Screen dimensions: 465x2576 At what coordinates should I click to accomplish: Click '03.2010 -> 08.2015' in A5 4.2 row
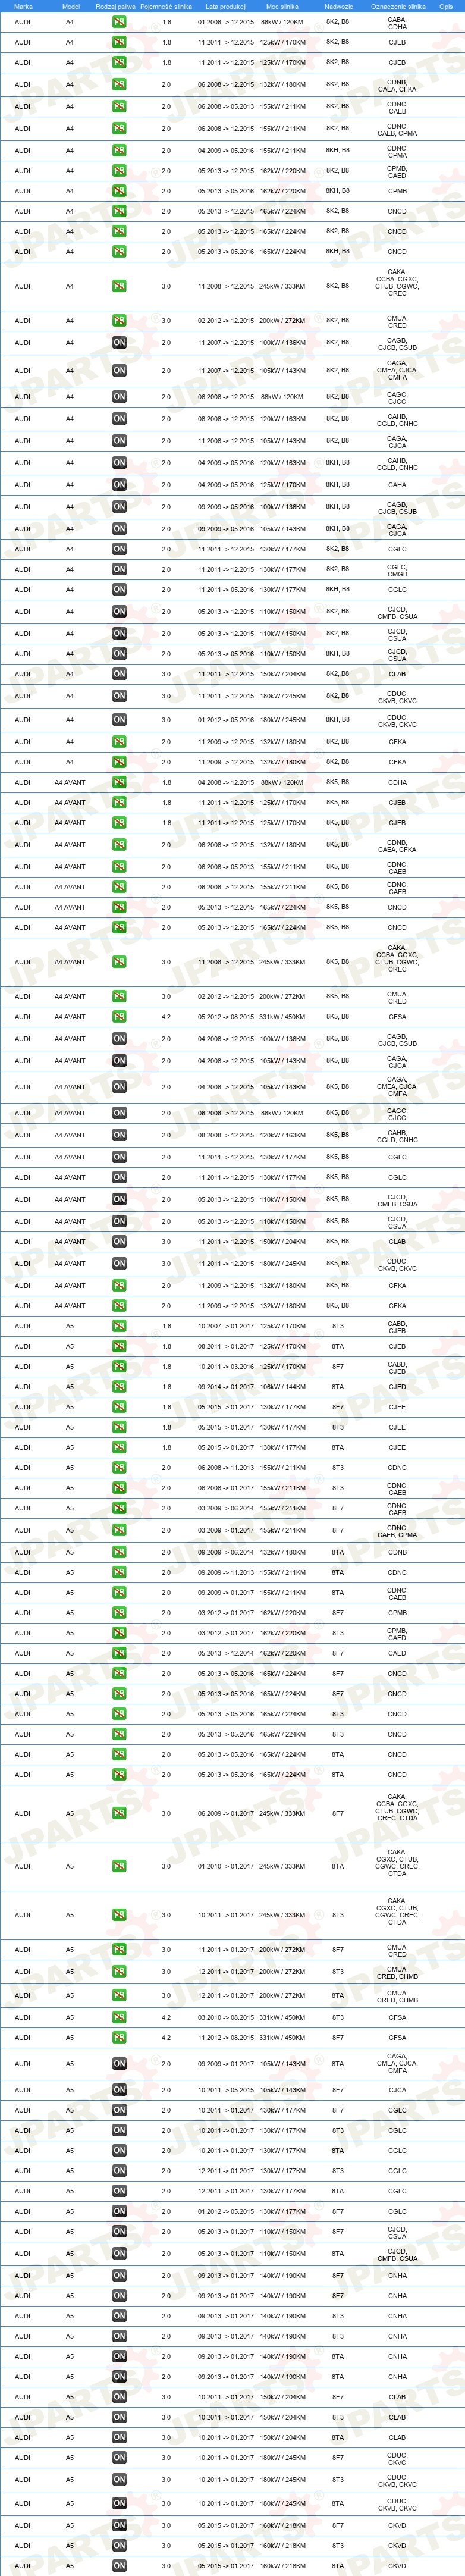pos(225,2018)
